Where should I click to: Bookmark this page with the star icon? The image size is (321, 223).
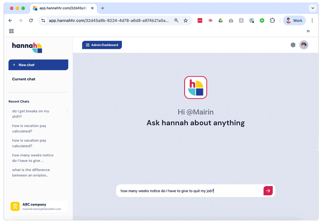(x=186, y=20)
